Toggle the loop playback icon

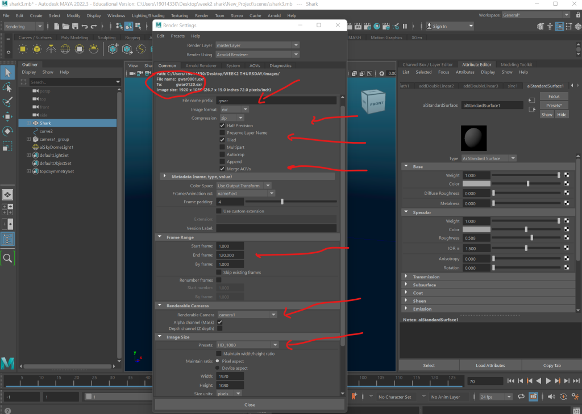pos(521,396)
